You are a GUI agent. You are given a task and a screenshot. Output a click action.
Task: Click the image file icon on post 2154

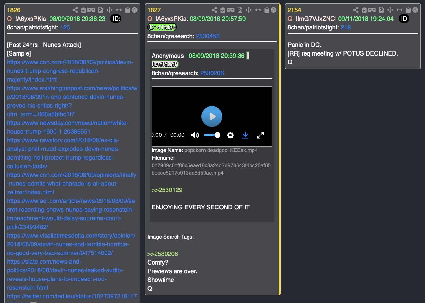pos(381,10)
